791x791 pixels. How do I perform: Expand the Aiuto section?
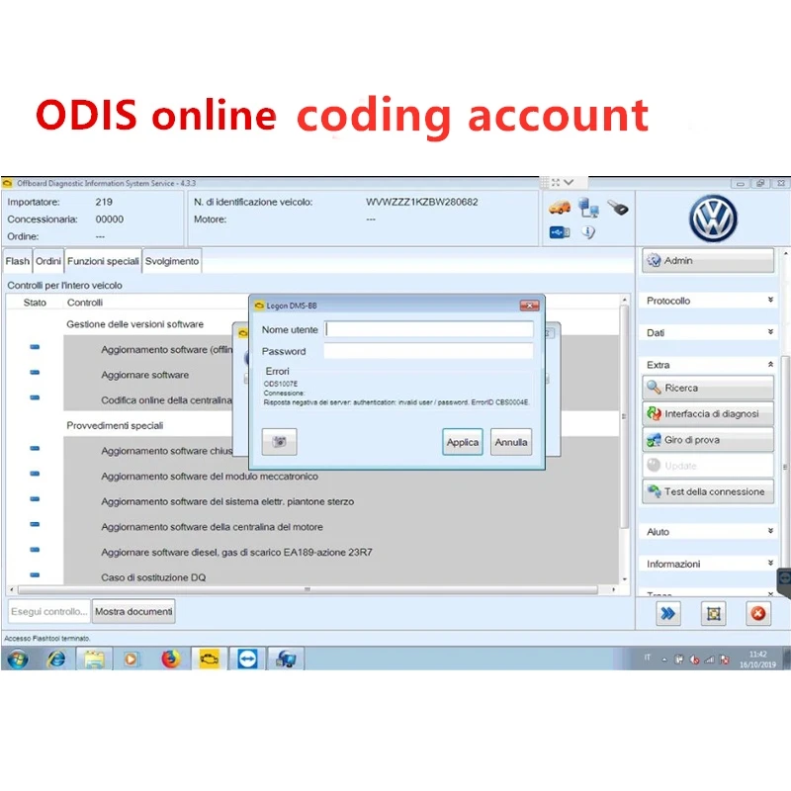pos(708,532)
